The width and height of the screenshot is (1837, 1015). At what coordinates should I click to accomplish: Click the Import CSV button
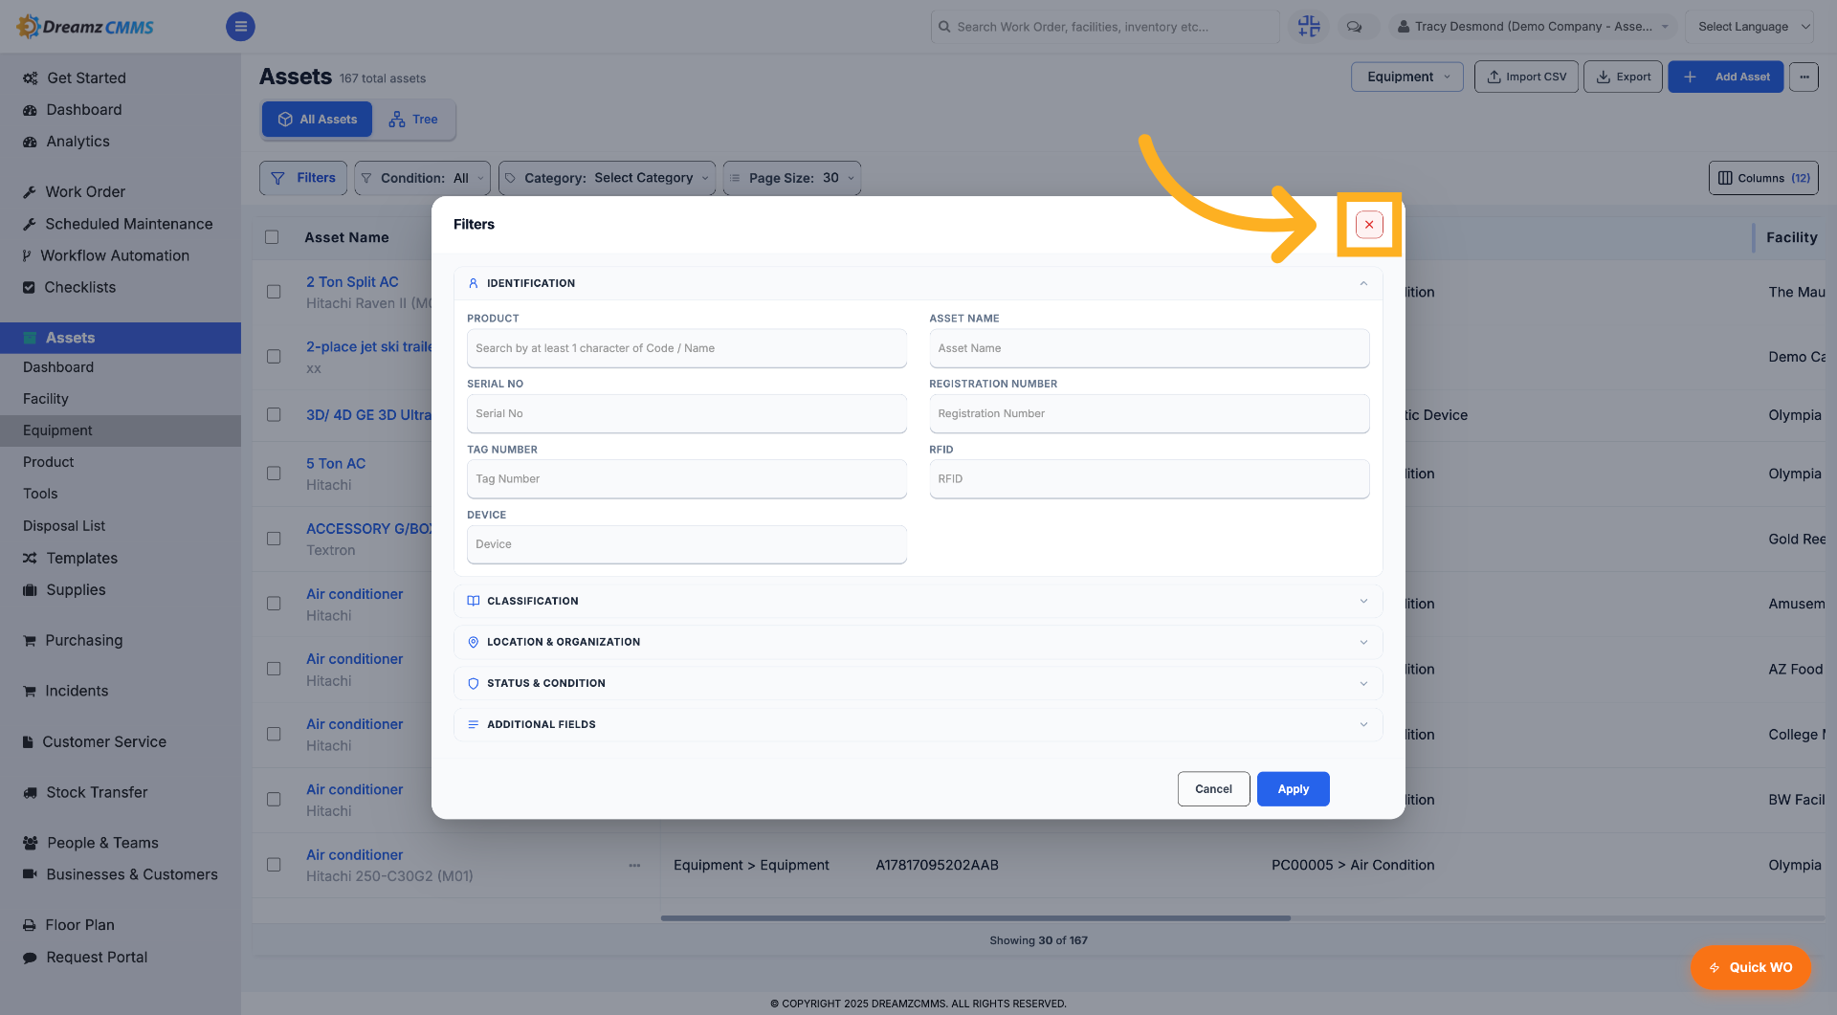[1526, 77]
